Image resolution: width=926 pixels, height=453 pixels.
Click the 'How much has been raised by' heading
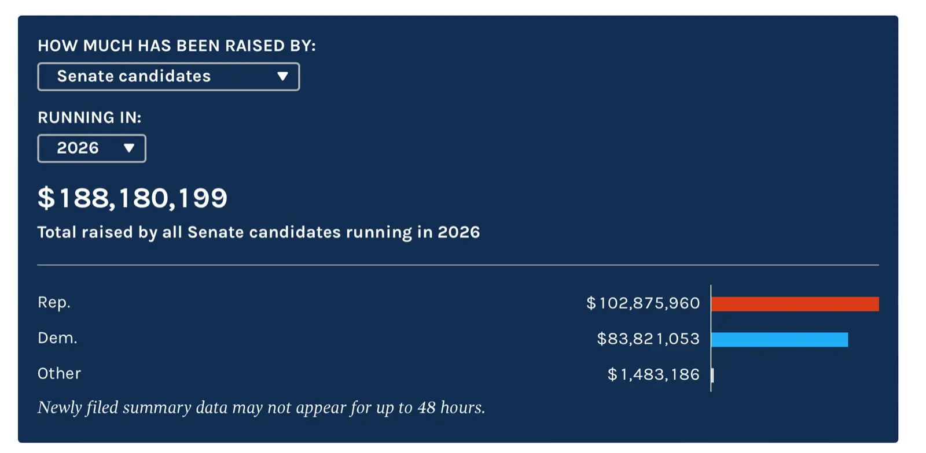(177, 46)
